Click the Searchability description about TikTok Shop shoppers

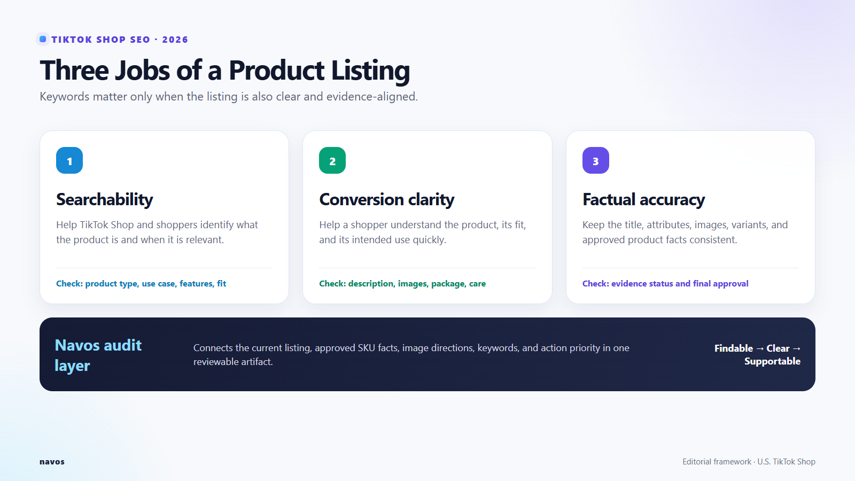pyautogui.click(x=157, y=232)
